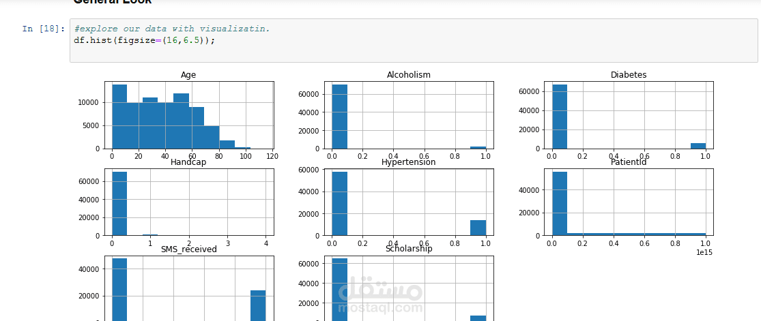Image resolution: width=761 pixels, height=321 pixels.
Task: Click the Scholarship histogram title
Action: point(409,249)
